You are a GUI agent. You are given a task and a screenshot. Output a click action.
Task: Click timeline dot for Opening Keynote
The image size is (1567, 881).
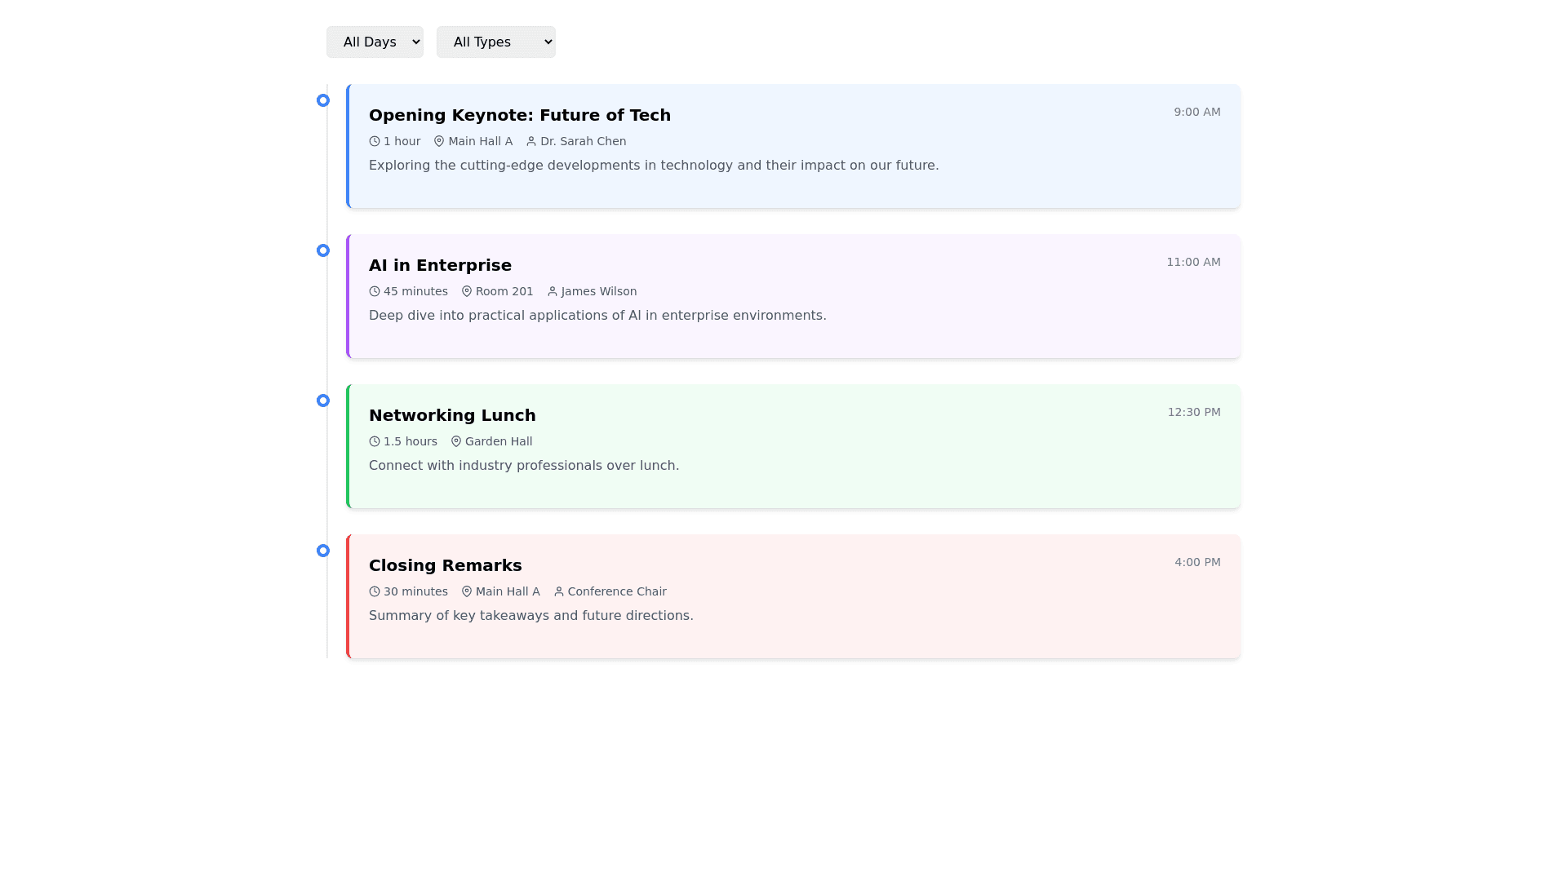coord(323,100)
